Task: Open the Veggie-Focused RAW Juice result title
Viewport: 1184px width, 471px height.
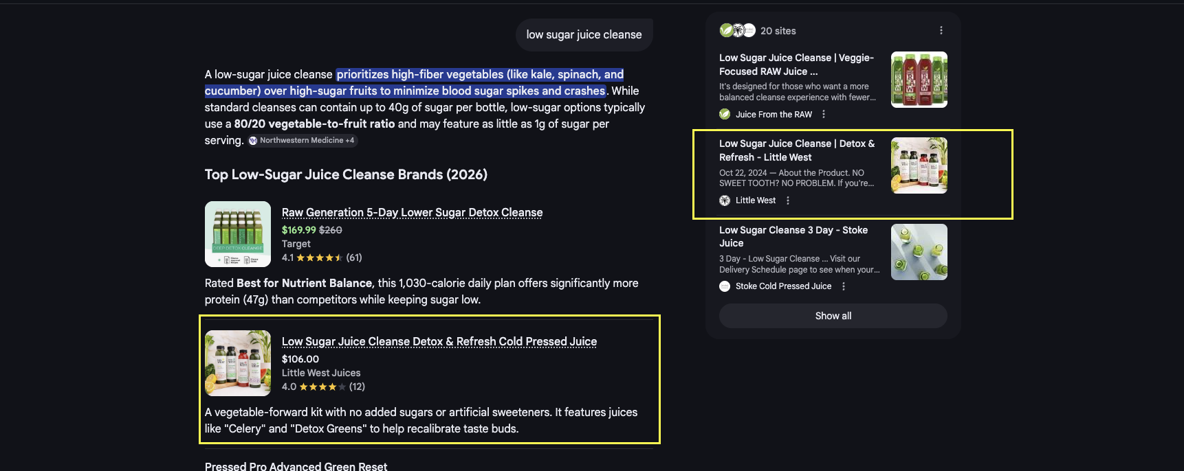Action: (796, 65)
